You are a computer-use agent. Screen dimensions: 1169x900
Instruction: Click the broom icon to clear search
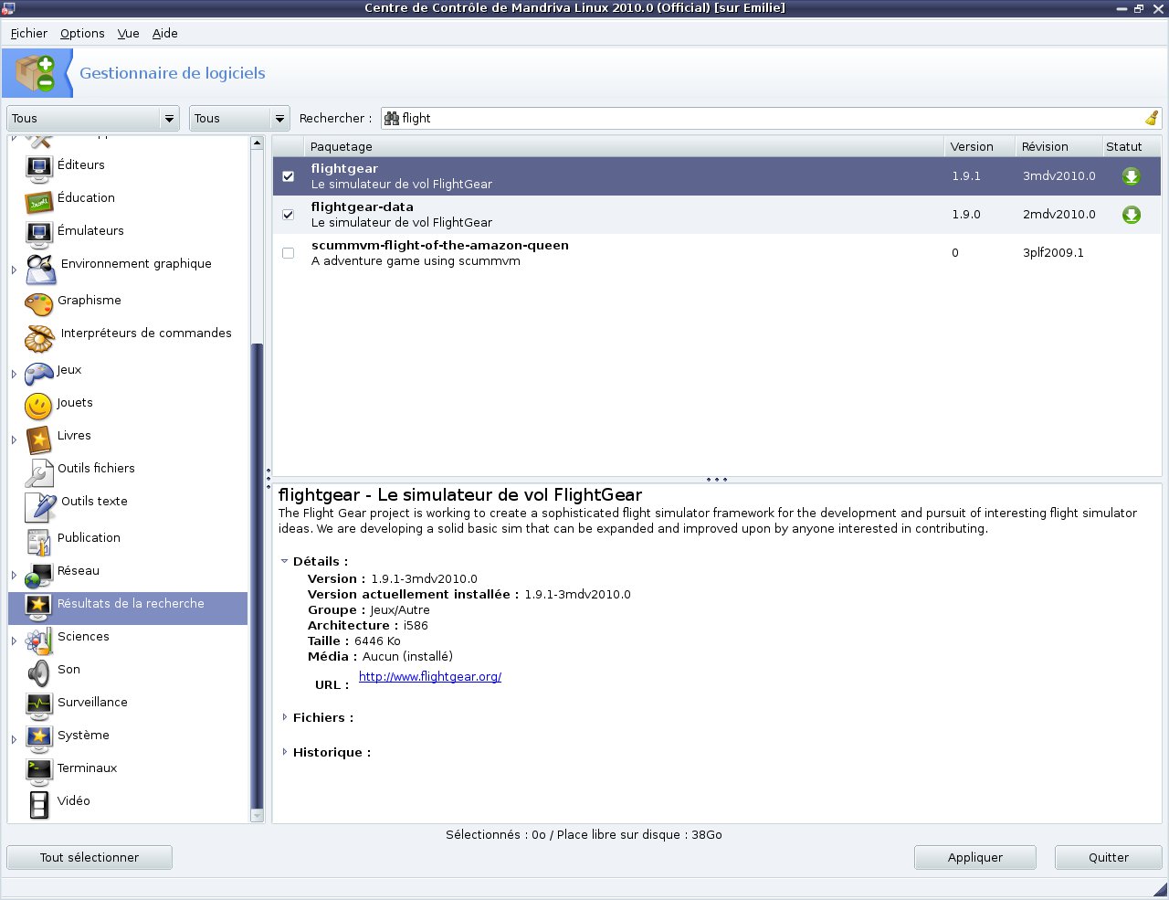point(1152,118)
